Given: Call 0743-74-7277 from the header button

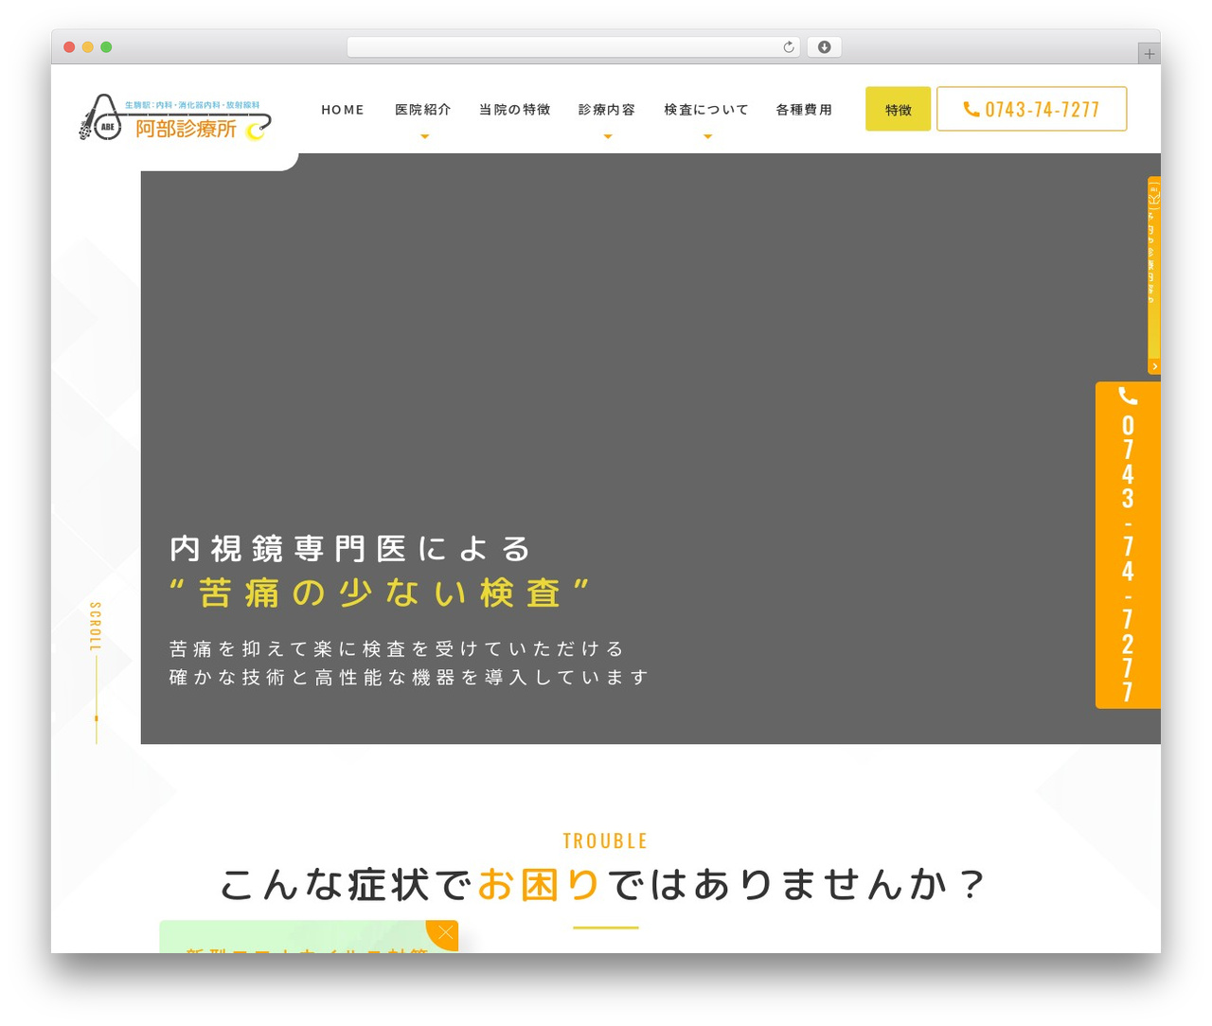Looking at the screenshot, I should pos(1032,109).
